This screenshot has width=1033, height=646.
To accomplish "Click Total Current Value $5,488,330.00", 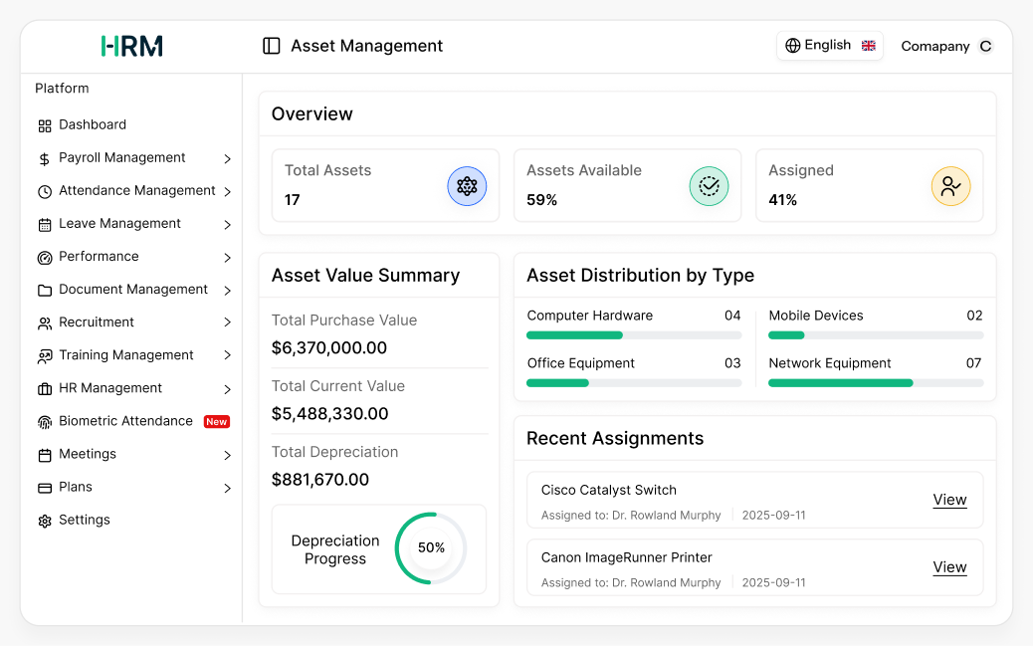I will click(x=330, y=414).
